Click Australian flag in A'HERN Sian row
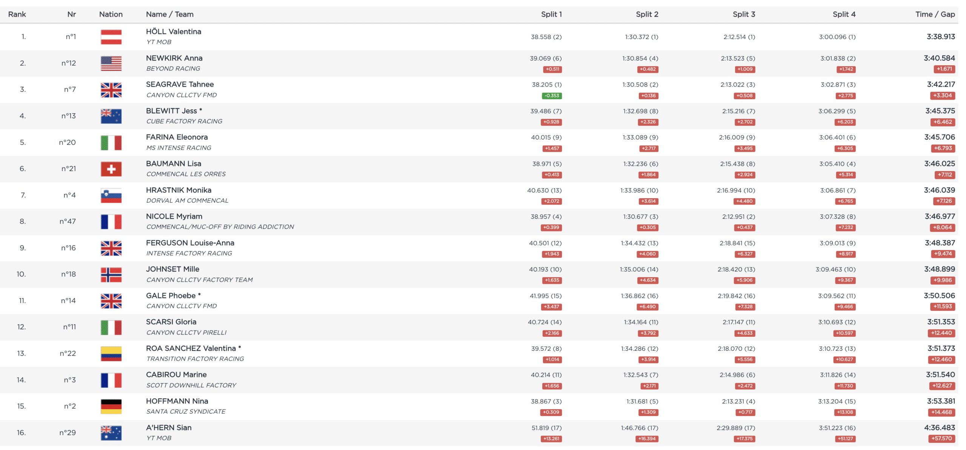Viewport: 966px width, 450px height. (x=111, y=433)
